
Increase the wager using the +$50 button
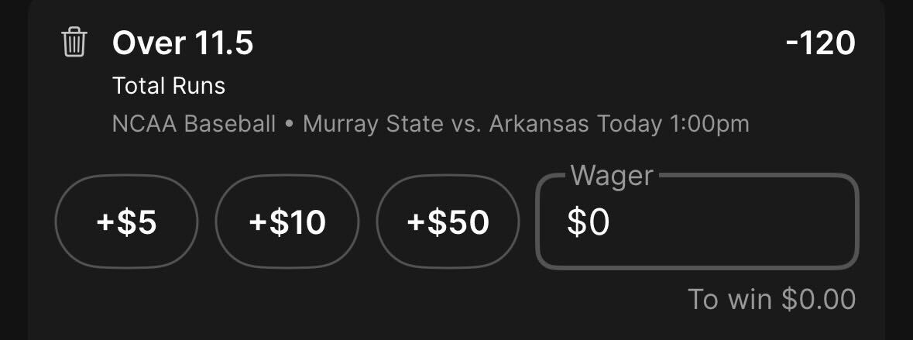point(448,222)
